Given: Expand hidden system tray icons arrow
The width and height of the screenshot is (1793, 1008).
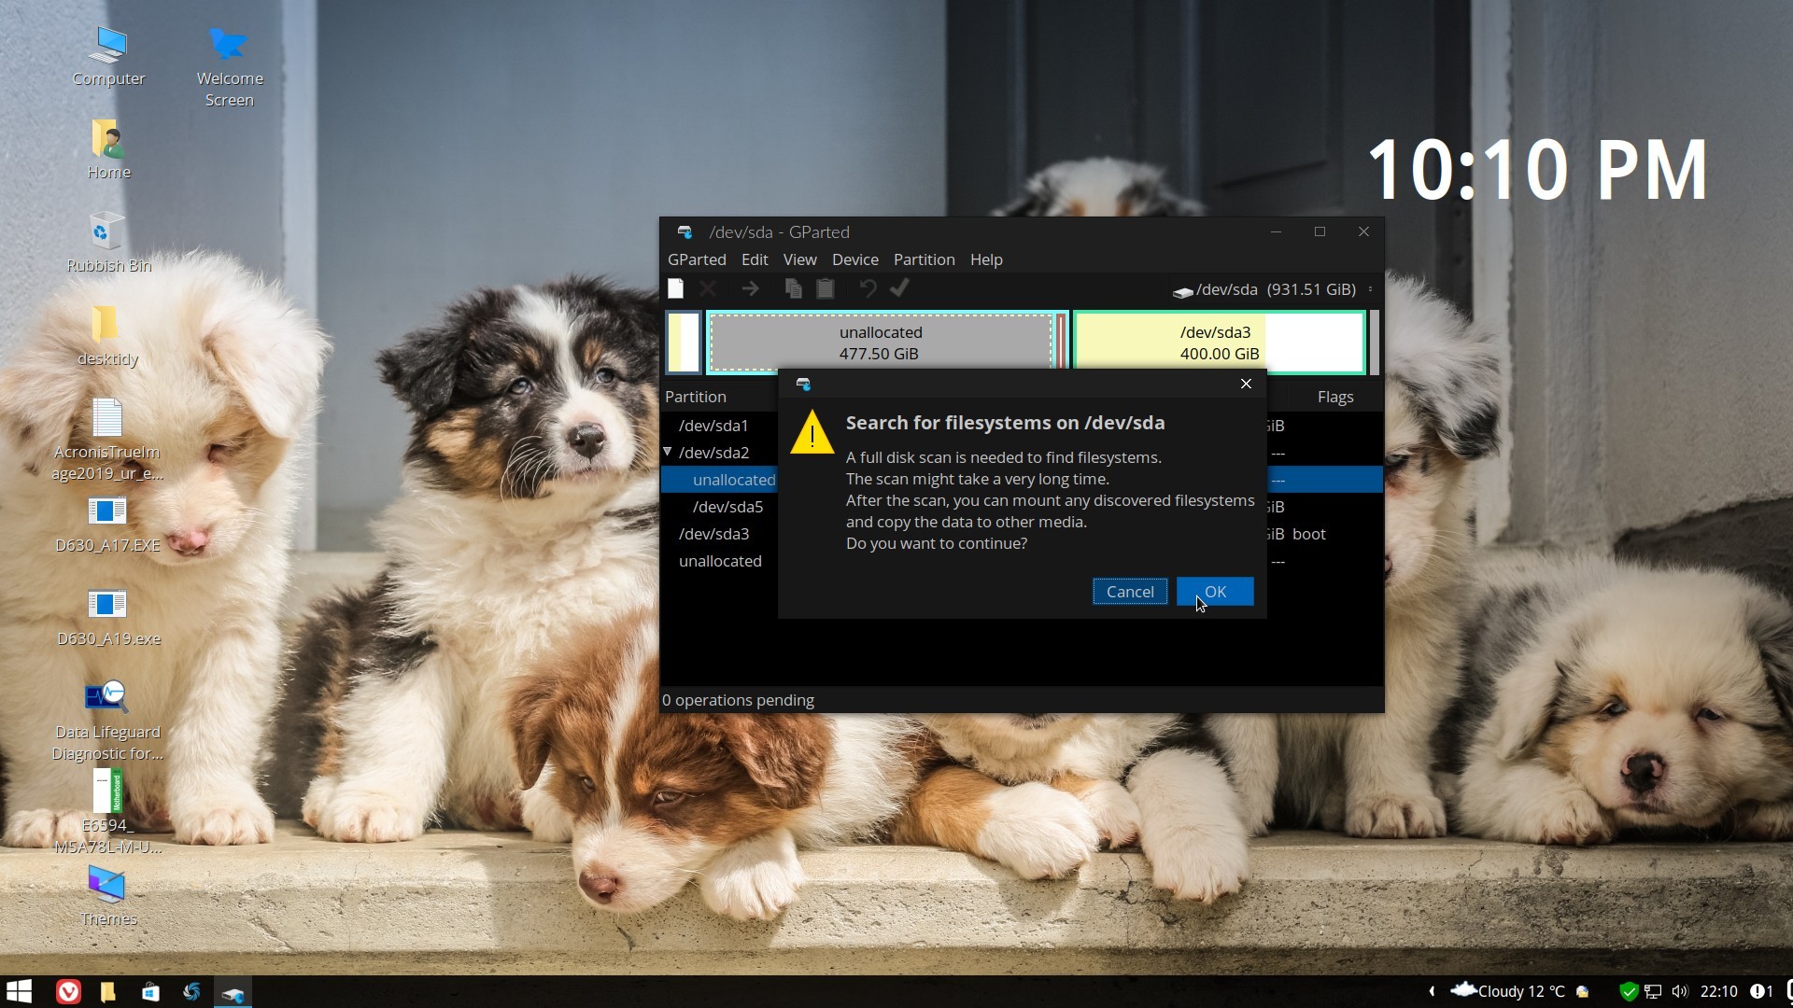Looking at the screenshot, I should pyautogui.click(x=1432, y=991).
